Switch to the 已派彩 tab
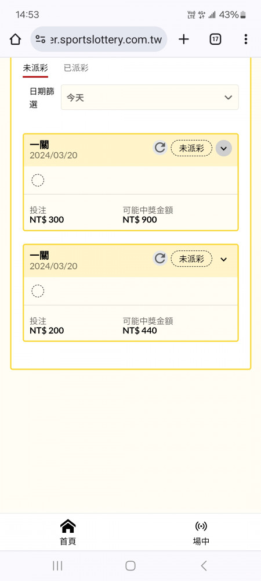Screen dimensions: 261x581 [x=76, y=68]
